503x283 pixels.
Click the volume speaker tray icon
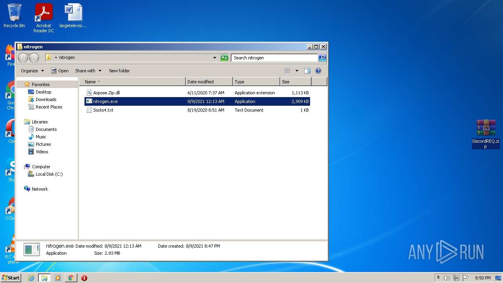pyautogui.click(x=447, y=278)
